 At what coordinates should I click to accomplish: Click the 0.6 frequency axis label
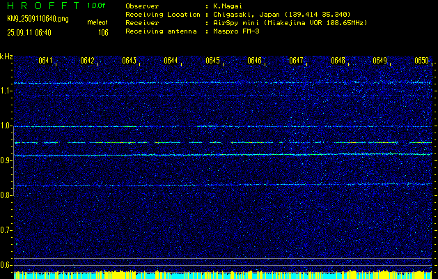(x=6, y=265)
